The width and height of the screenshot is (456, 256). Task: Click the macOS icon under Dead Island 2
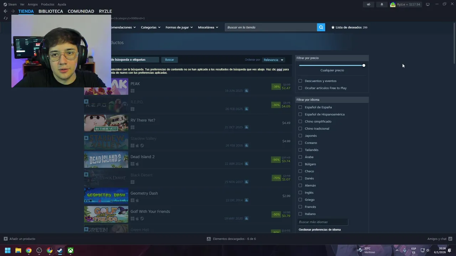click(137, 164)
